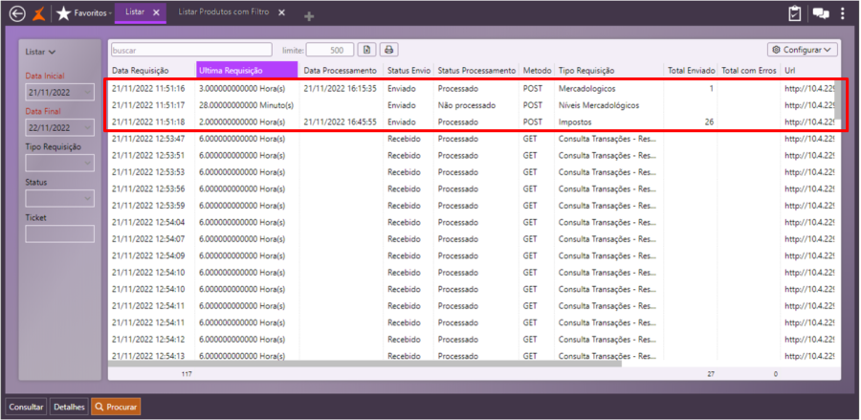Click the Ticket input field

coord(60,233)
